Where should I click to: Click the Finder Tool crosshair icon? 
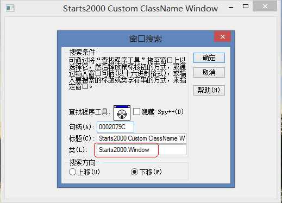[x=122, y=113]
